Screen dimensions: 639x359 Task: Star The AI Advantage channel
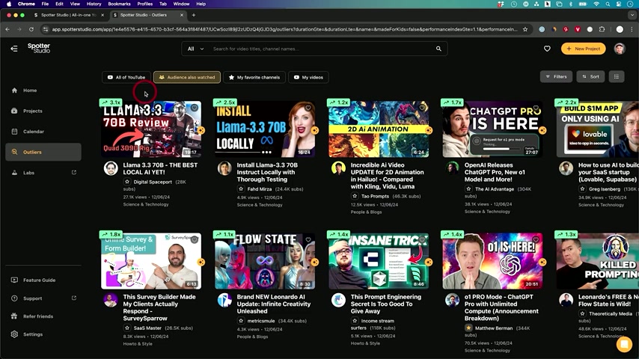[468, 189]
